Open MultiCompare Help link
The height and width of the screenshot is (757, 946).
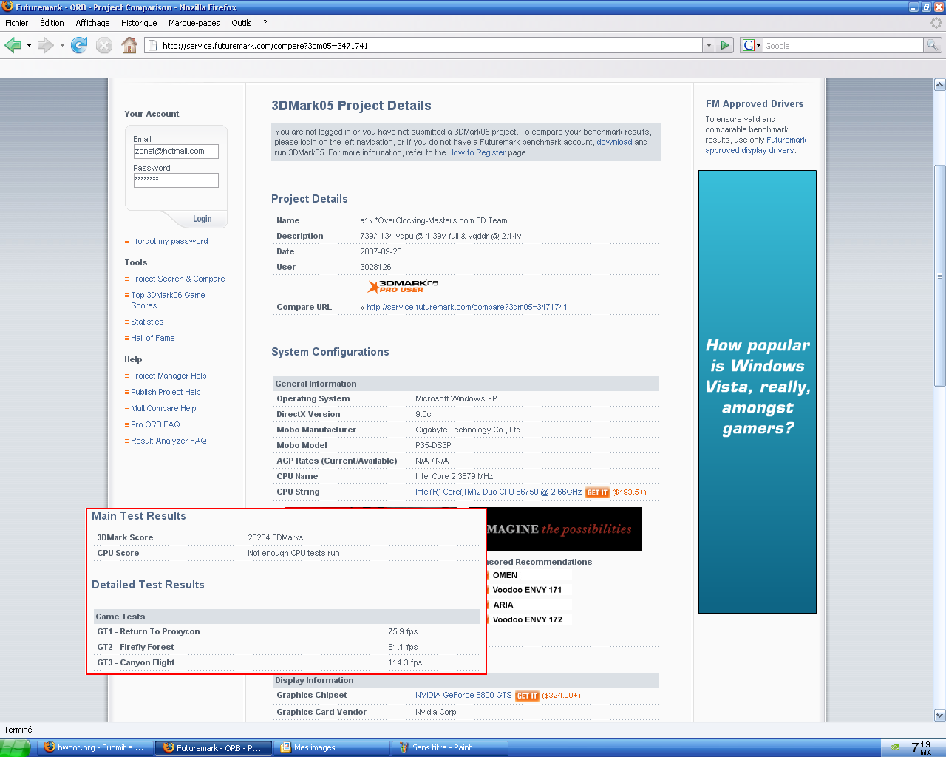(x=163, y=408)
